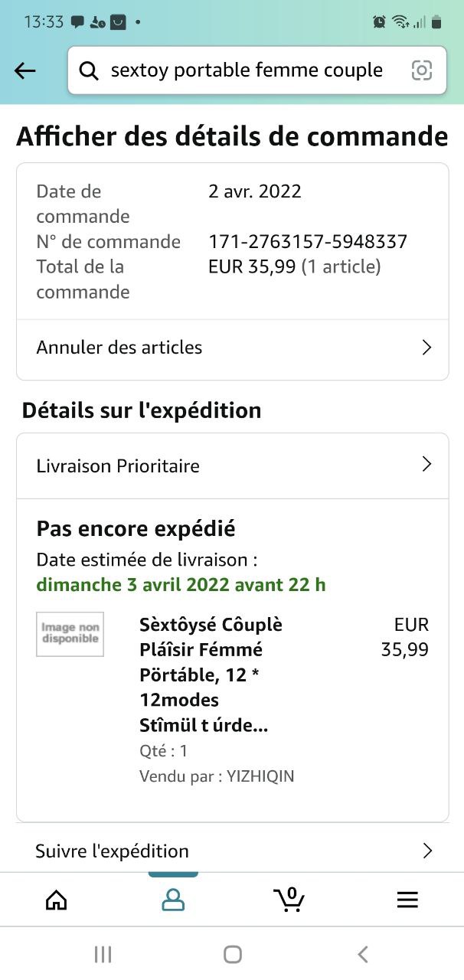Tap the unavailable product image thumbnail

[70, 634]
